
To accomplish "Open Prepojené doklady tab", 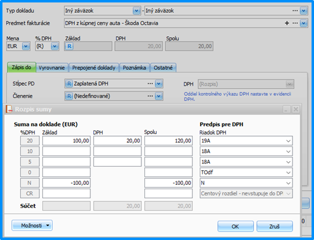I will [93, 68].
